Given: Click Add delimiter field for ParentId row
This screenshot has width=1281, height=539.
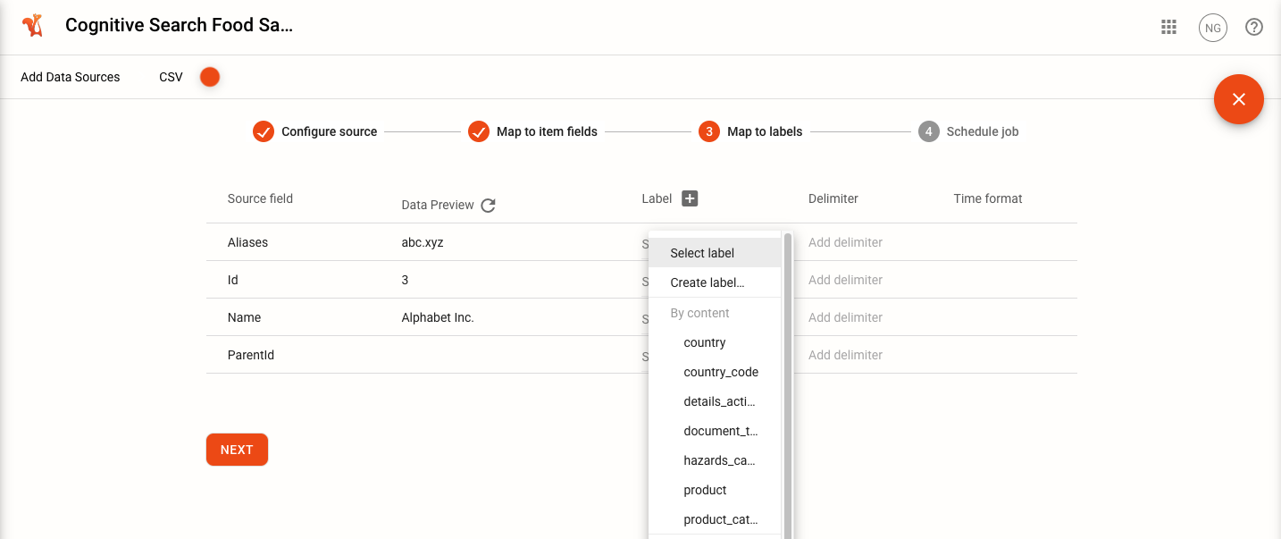Looking at the screenshot, I should tap(845, 355).
